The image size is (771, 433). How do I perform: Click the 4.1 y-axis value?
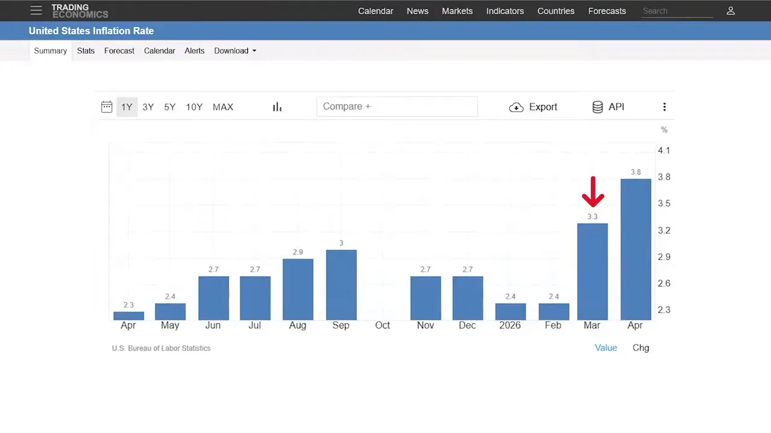tap(664, 150)
